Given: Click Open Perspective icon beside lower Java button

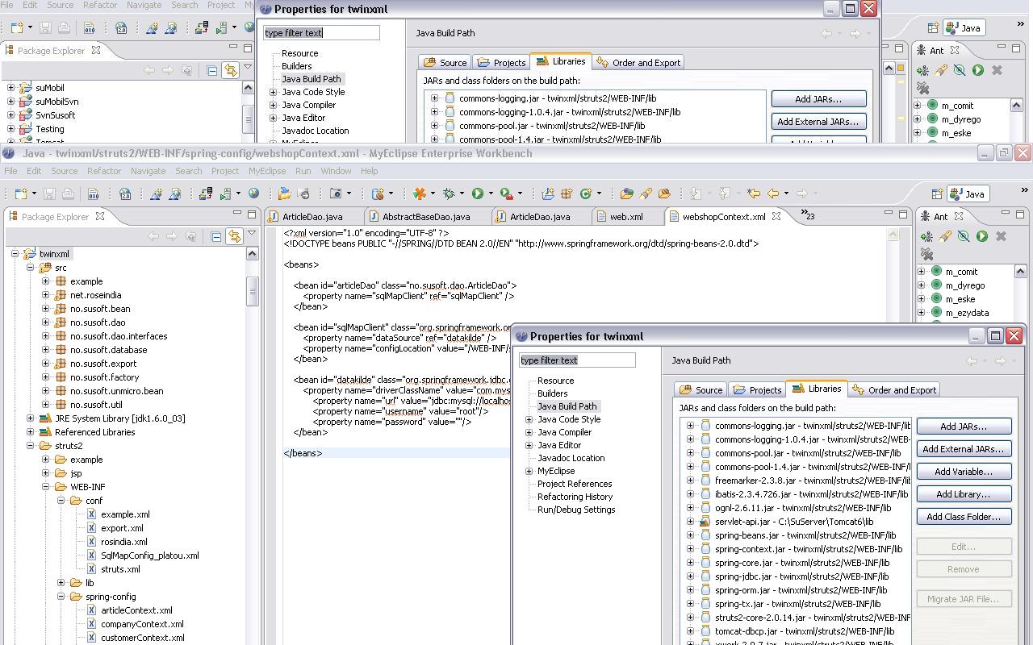Looking at the screenshot, I should [937, 194].
